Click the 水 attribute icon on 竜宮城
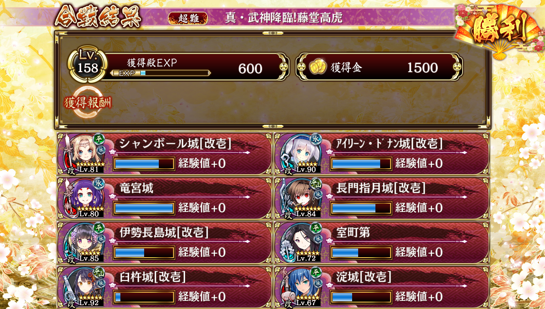Screen dimensions: 545x309 click(x=99, y=183)
